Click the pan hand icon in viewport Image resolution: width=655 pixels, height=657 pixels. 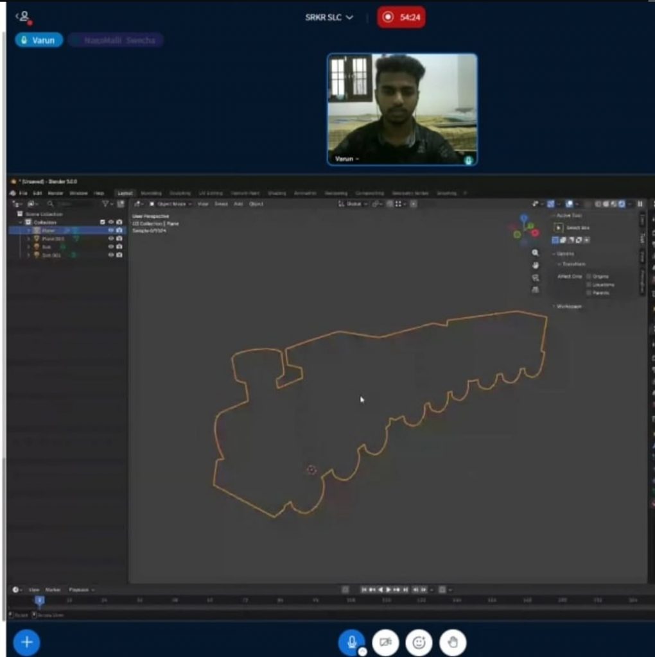point(536,266)
